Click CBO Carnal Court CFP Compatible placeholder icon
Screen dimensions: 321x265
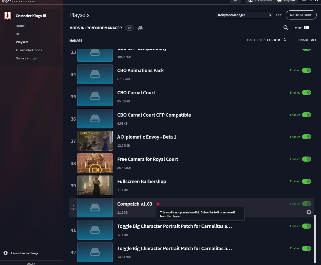95,119
